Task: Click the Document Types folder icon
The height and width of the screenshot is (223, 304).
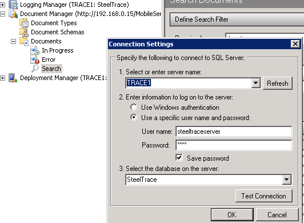Action: coord(24,23)
